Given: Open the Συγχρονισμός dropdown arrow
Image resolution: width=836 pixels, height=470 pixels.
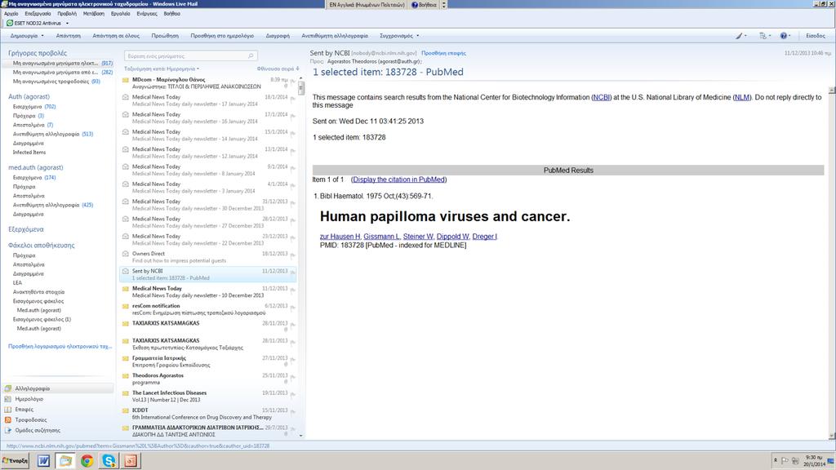Looking at the screenshot, I should click(417, 36).
